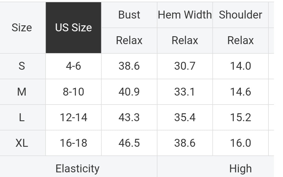
Task: Click the 16-18 US size cell
Action: pos(73,143)
